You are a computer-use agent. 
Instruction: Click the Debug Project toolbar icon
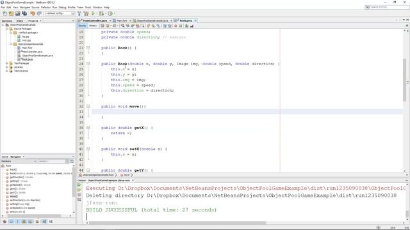tap(101, 13)
